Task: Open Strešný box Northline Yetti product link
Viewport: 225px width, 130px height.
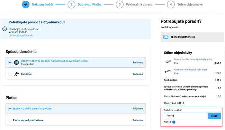Action: 193,59
